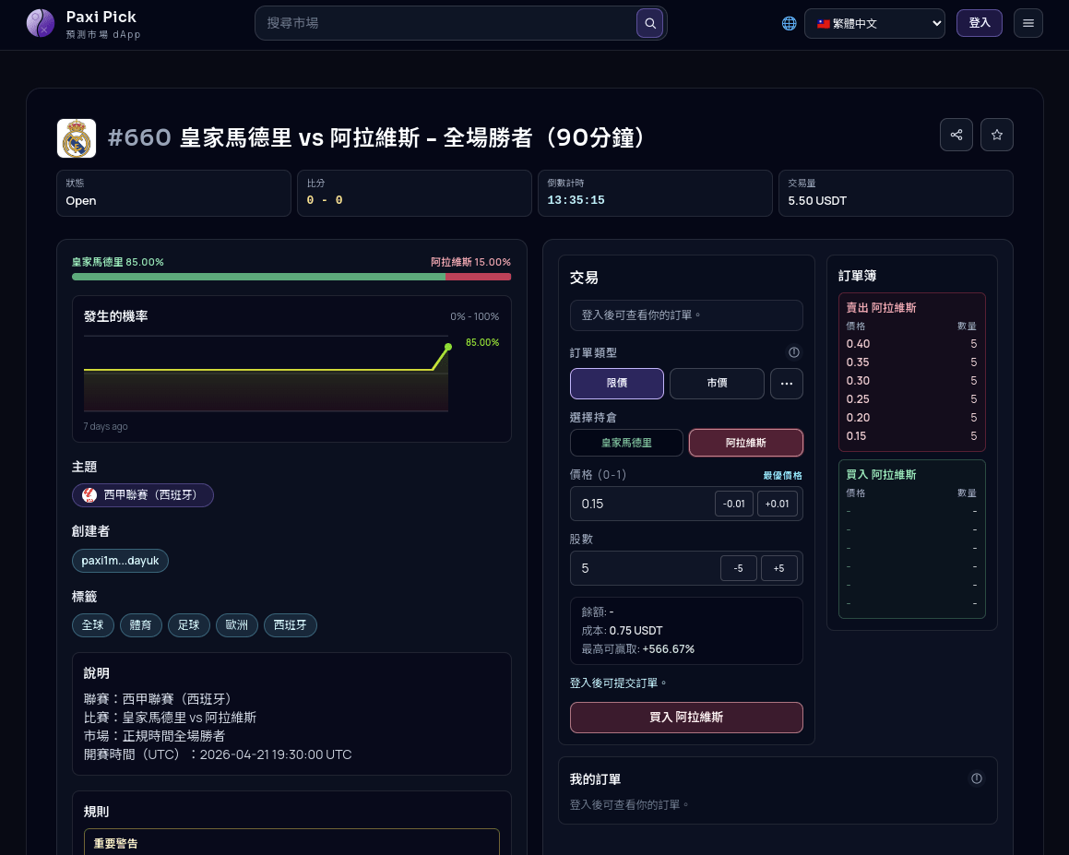Click info icon beside 訂單類型

tap(794, 352)
